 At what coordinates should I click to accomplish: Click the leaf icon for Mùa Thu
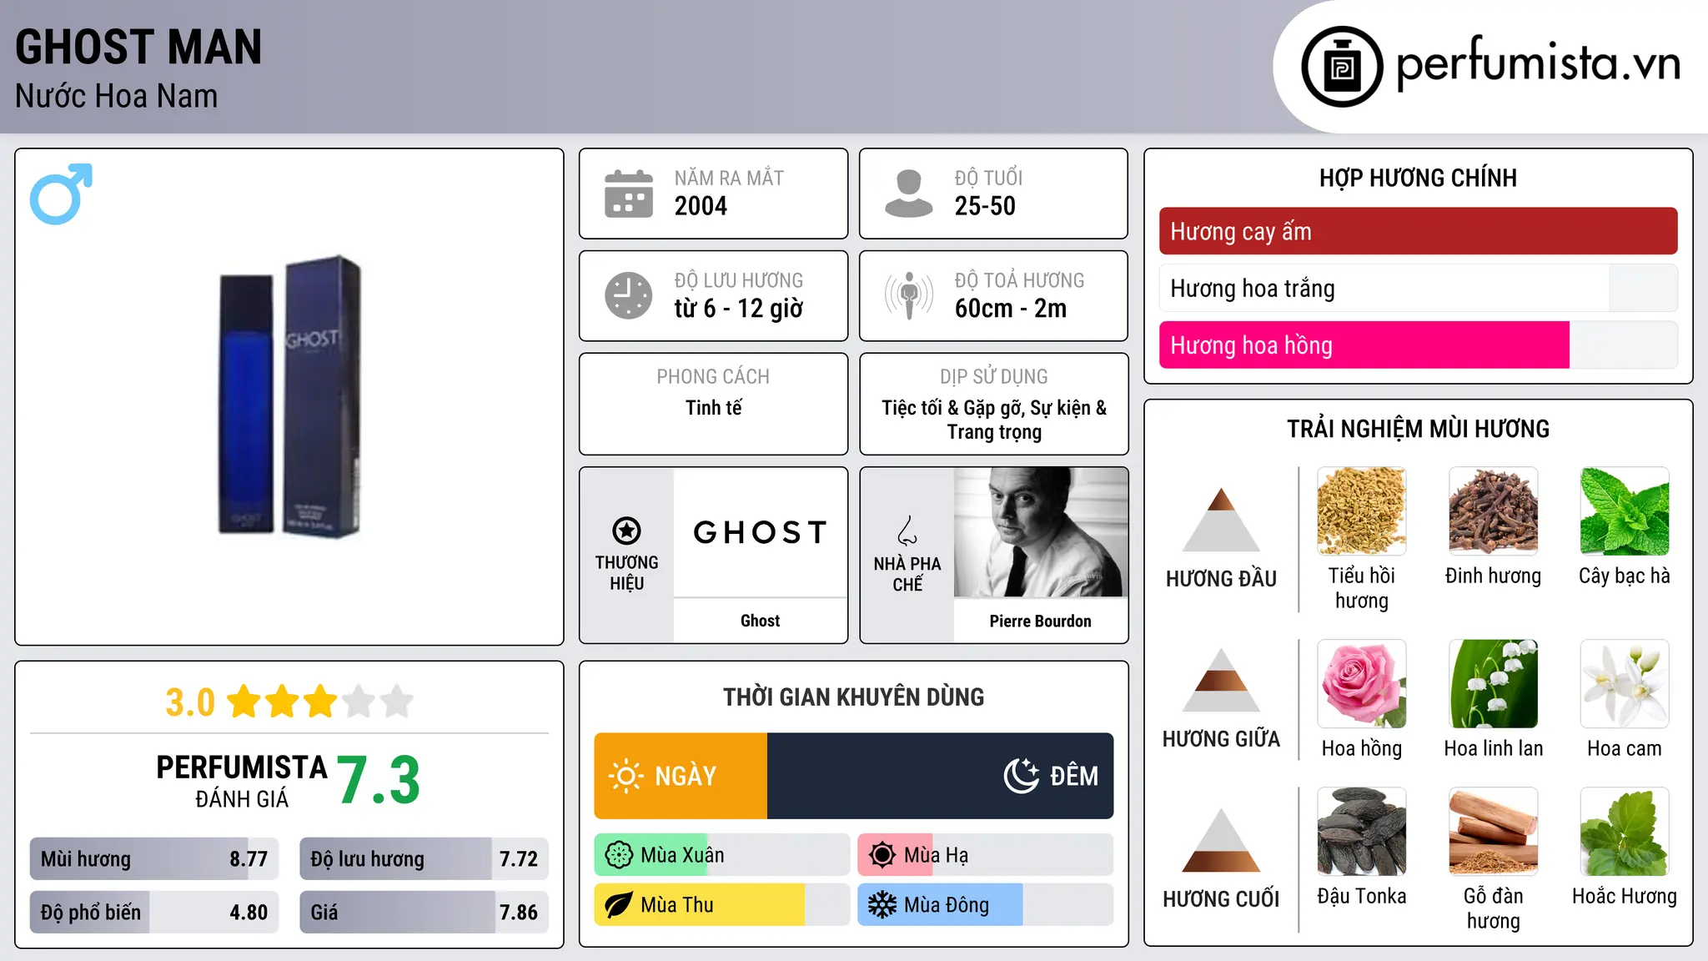pos(619,905)
